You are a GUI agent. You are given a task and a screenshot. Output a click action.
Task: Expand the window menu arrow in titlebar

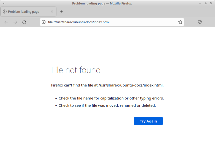point(3,3)
